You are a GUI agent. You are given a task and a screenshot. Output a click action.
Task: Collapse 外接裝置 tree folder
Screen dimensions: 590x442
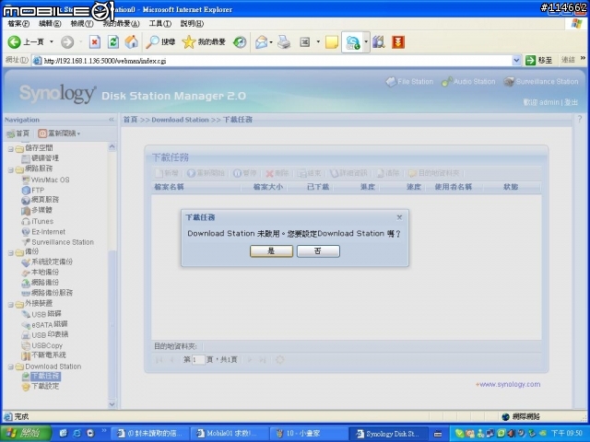pos(11,305)
